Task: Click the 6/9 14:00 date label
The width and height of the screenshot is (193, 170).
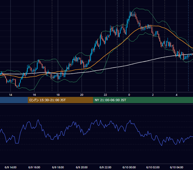Action: (x=11, y=167)
